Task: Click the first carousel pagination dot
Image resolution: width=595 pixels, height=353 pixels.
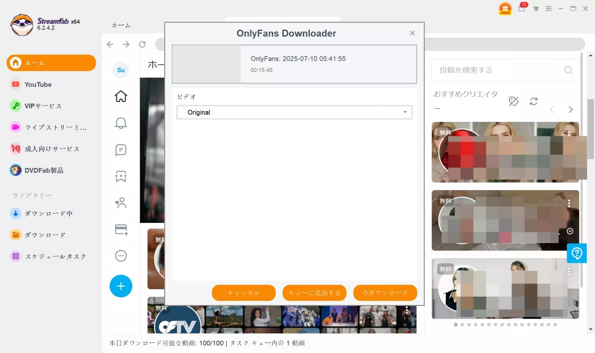Action: (455, 325)
